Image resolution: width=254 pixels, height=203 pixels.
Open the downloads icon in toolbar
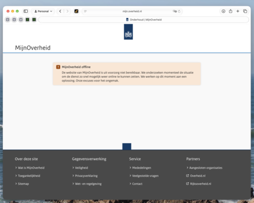tap(224, 11)
